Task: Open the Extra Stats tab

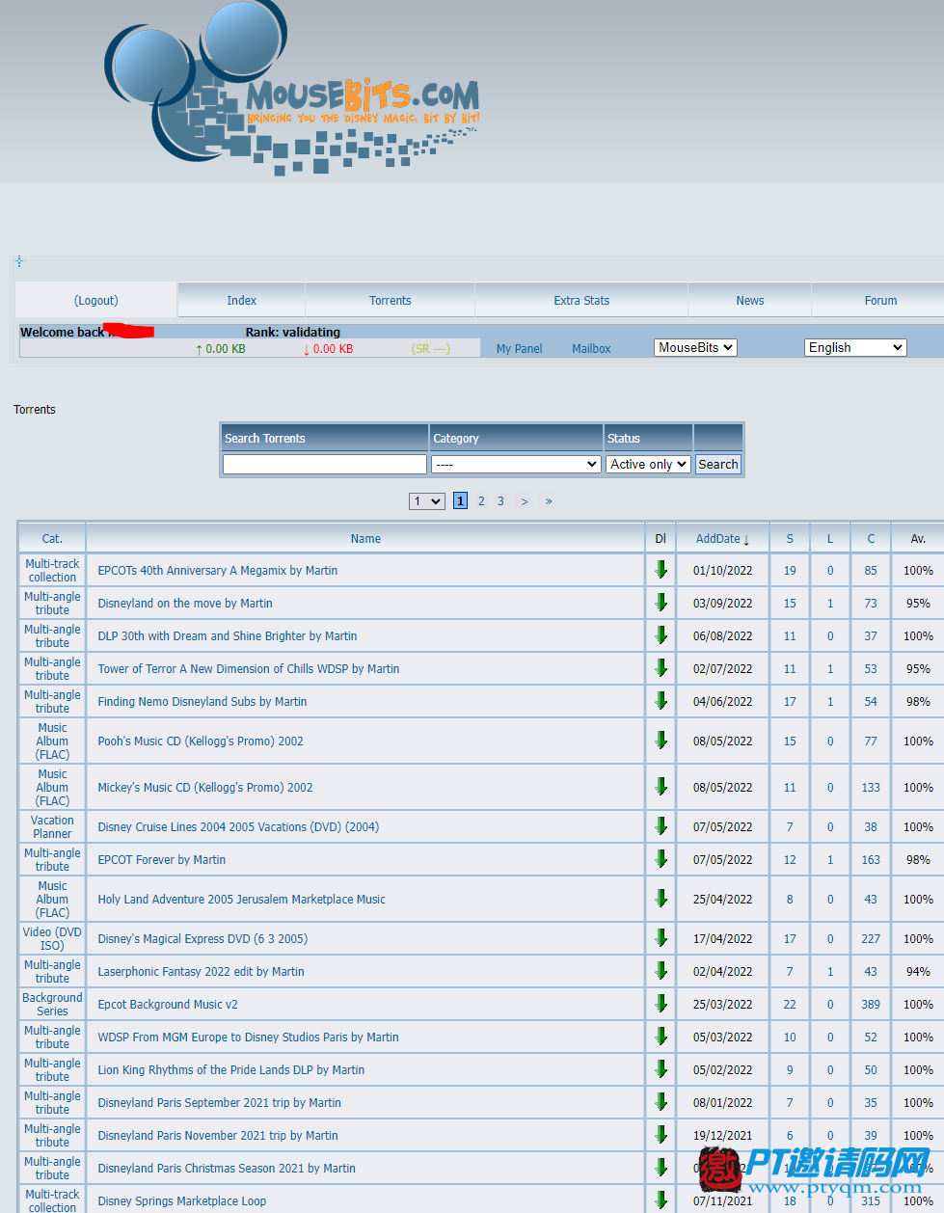Action: 581,300
